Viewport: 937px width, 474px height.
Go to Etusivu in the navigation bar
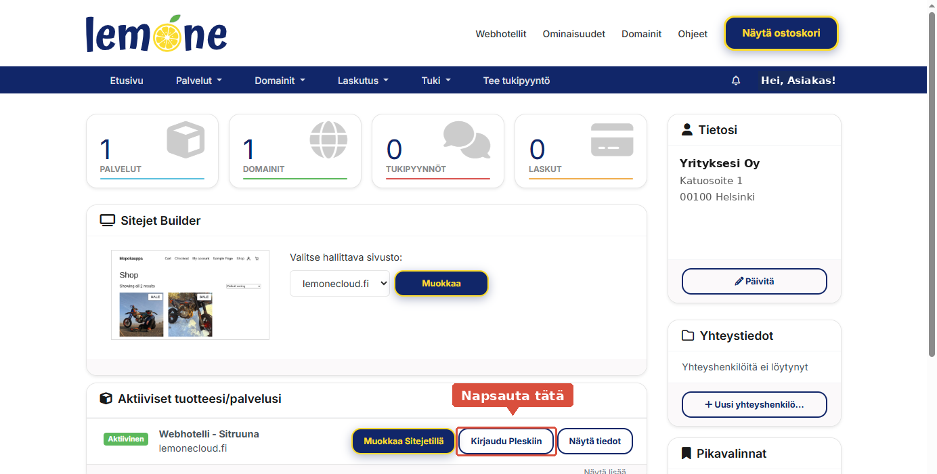[127, 81]
